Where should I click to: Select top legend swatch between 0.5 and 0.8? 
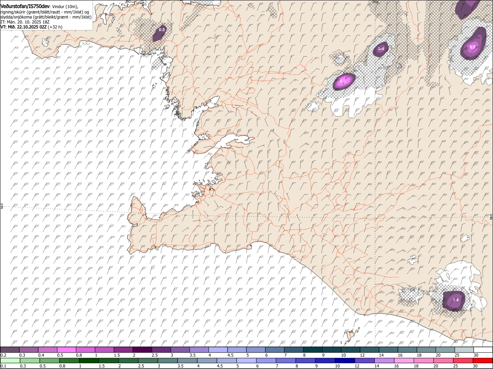click(x=67, y=349)
